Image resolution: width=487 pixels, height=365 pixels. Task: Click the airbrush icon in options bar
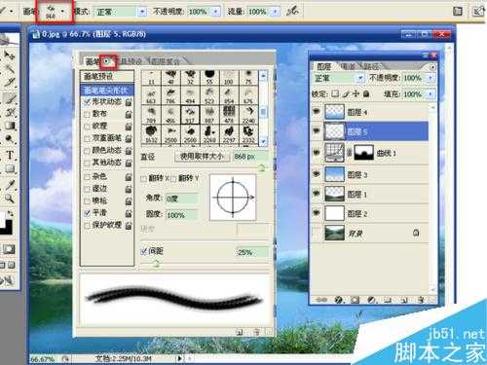click(x=292, y=12)
